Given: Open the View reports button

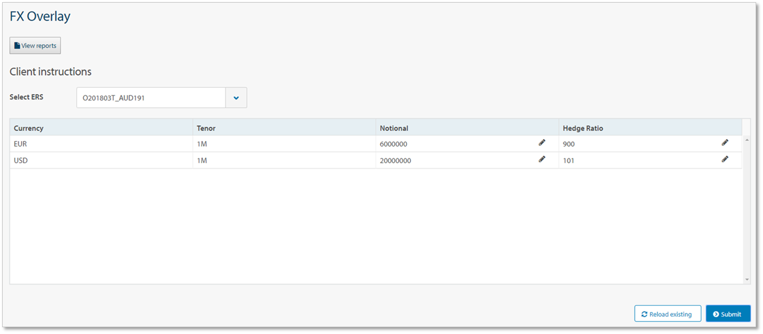Looking at the screenshot, I should 35,46.
